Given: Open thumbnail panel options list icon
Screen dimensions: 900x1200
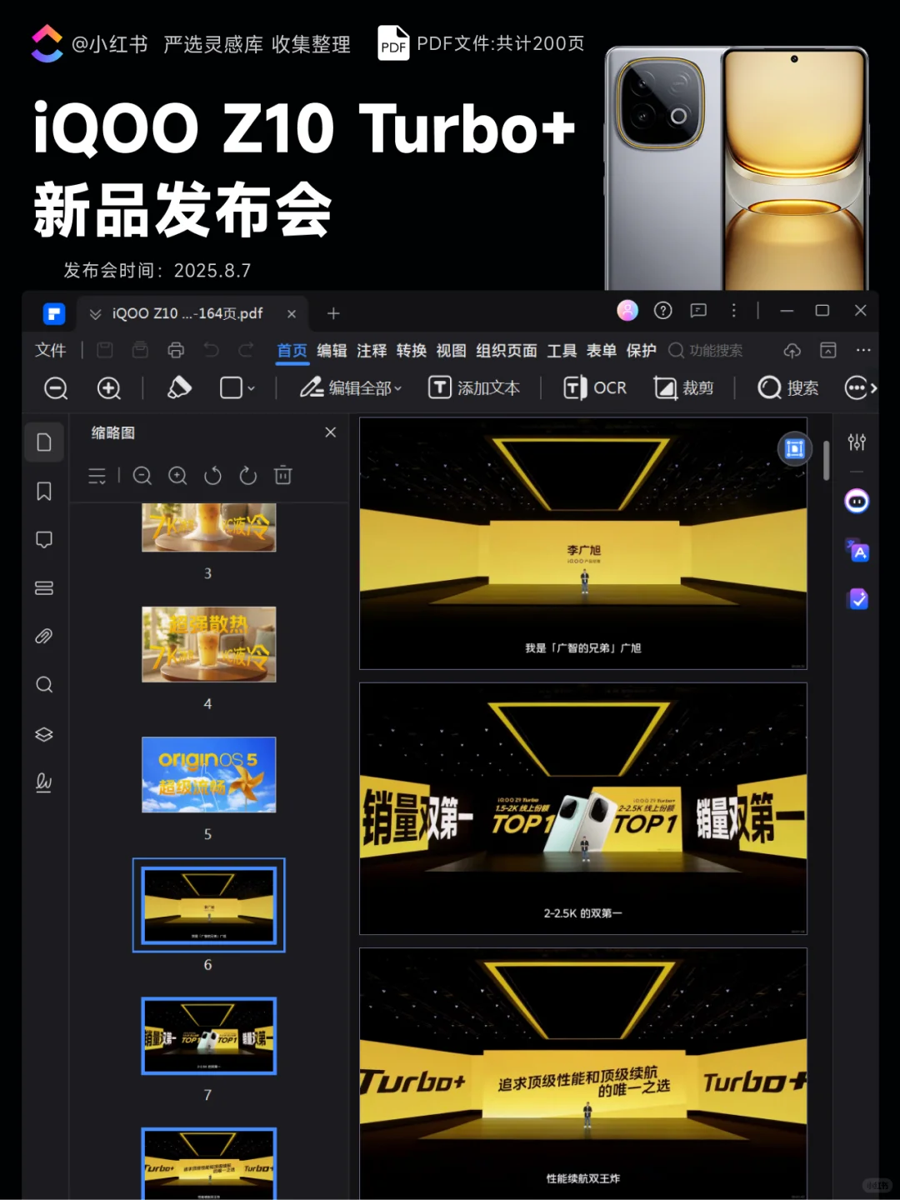Looking at the screenshot, I should [97, 475].
